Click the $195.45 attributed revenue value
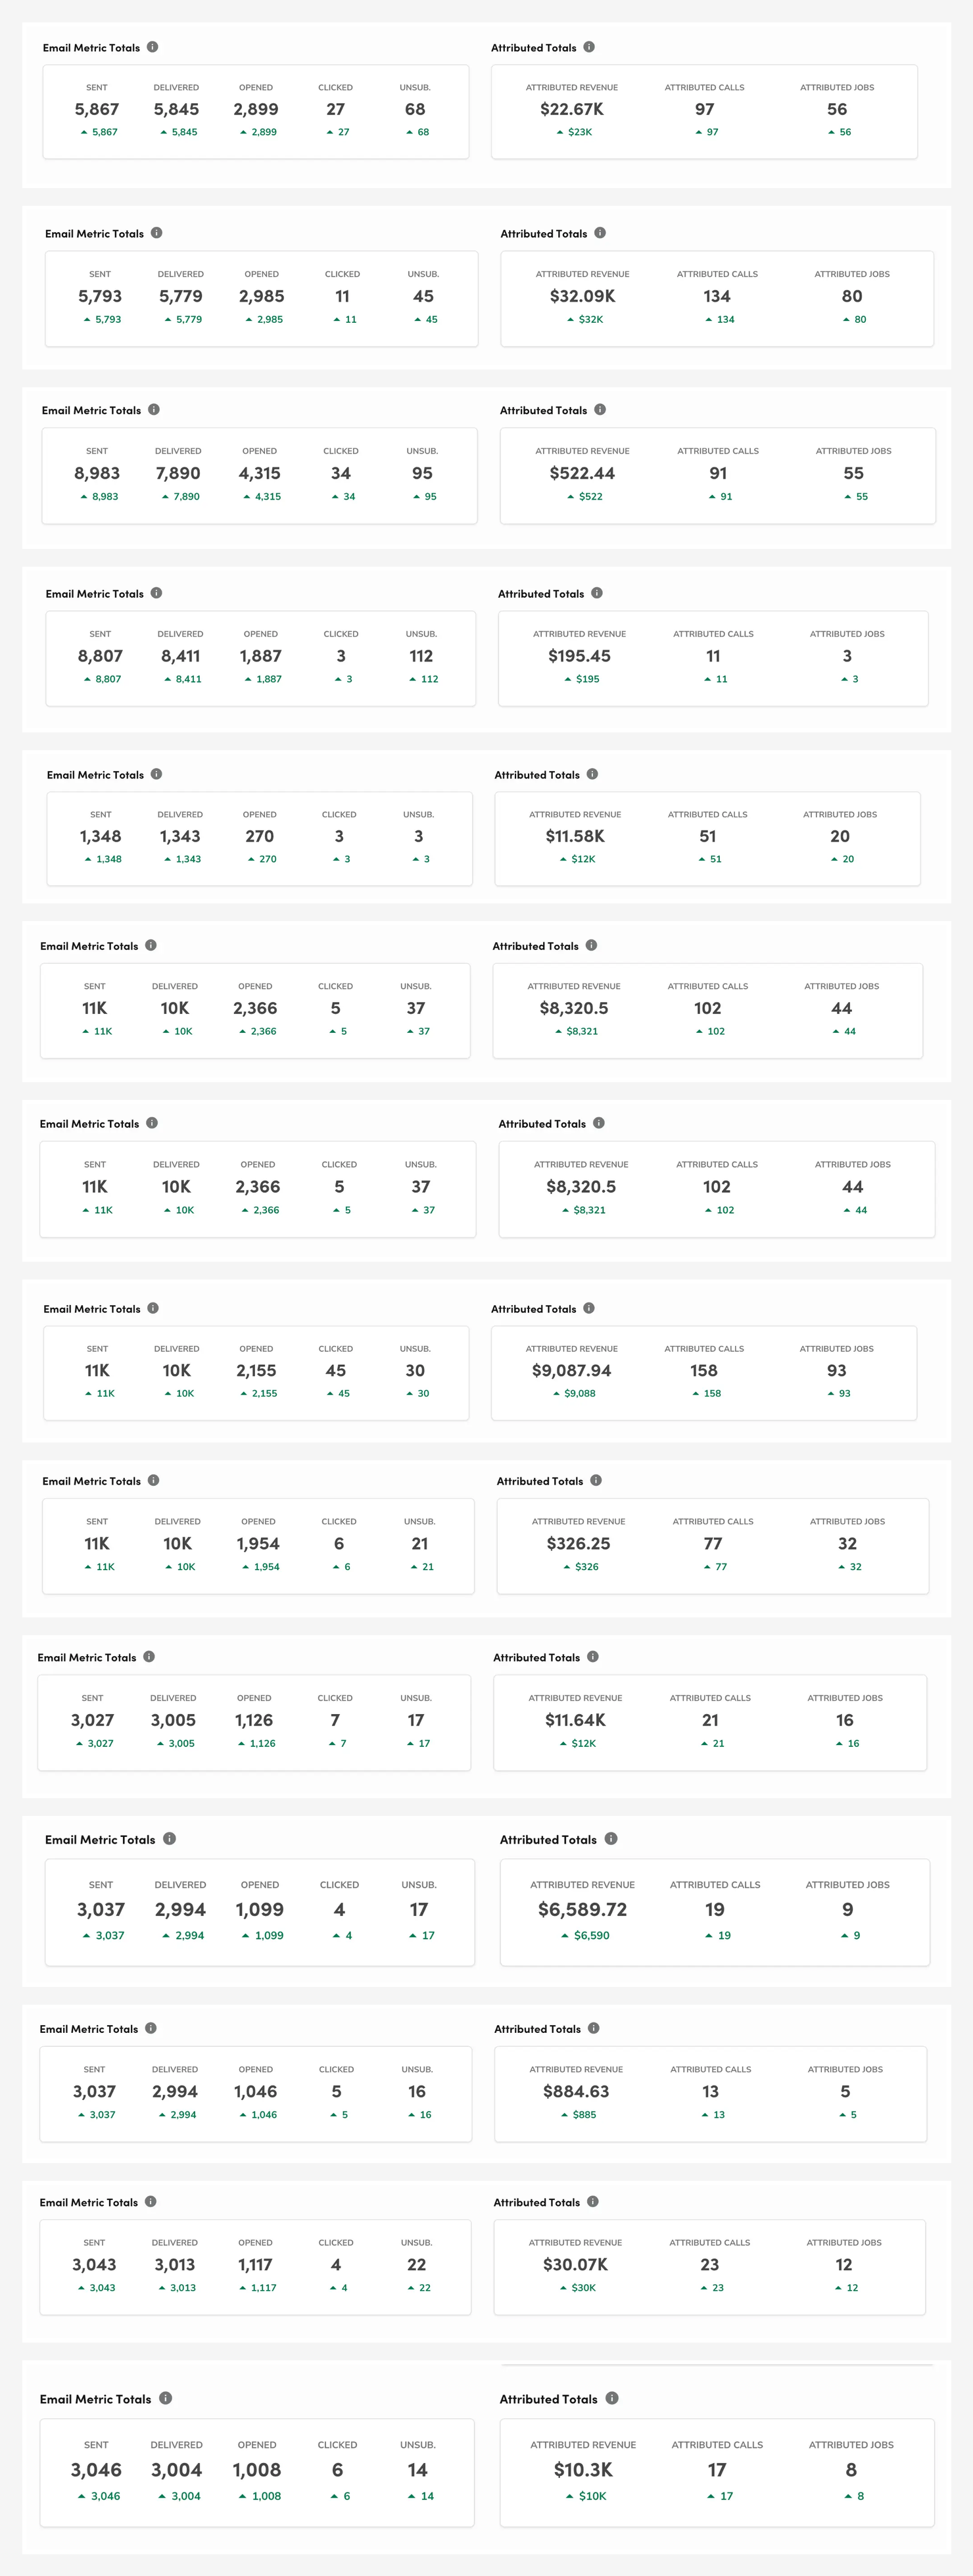973x2576 pixels. (579, 656)
